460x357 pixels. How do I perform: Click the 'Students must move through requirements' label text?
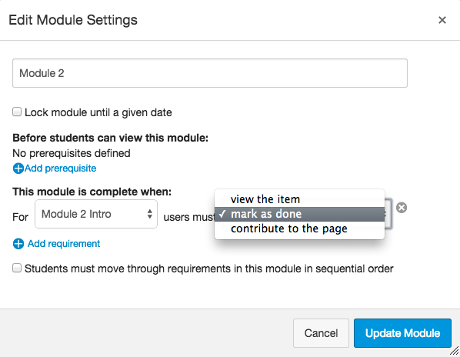(209, 269)
